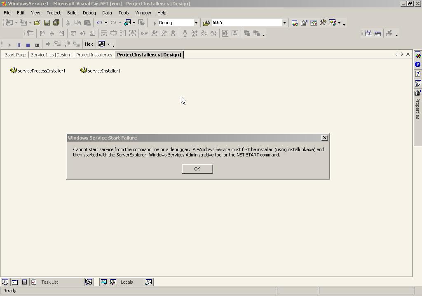Switch to the ProjectInstaller.cs tab
The height and width of the screenshot is (296, 422).
94,55
